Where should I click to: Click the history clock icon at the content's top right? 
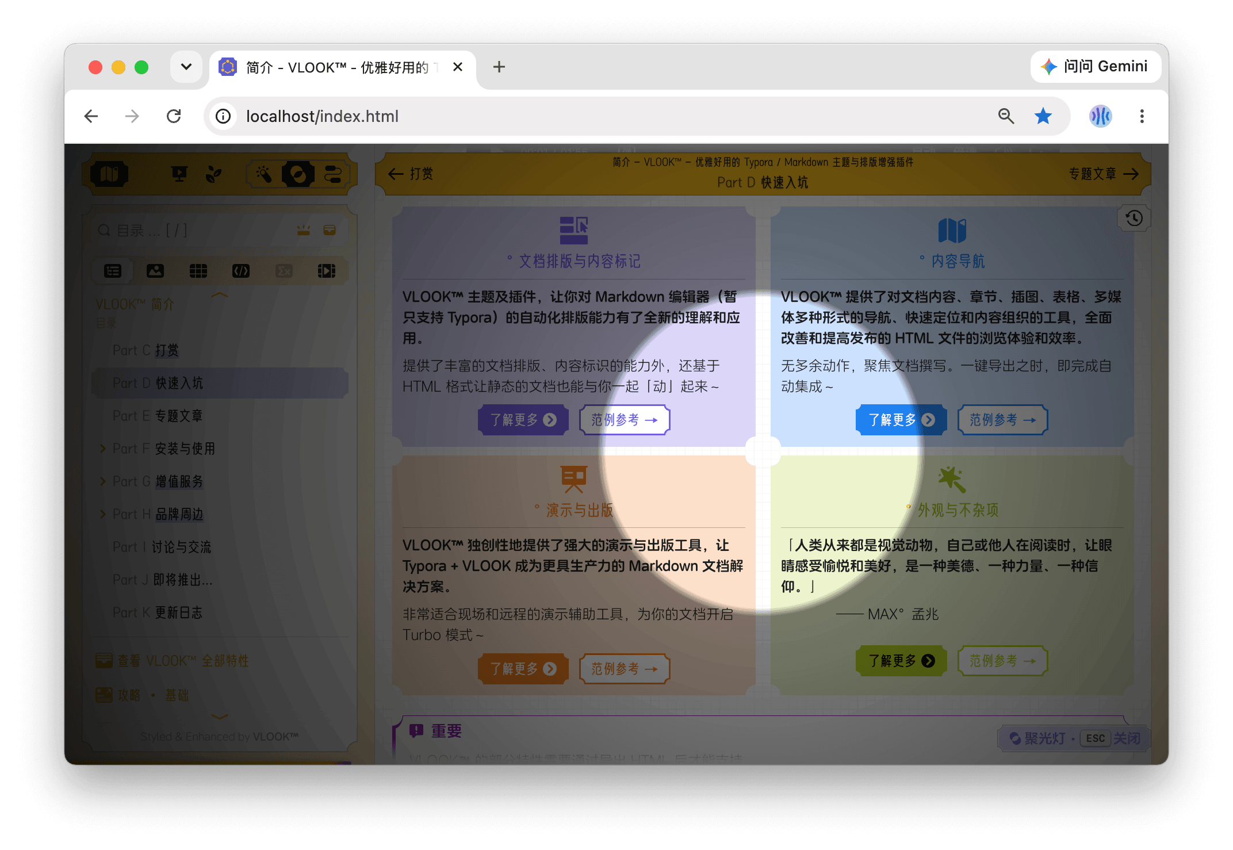point(1134,218)
